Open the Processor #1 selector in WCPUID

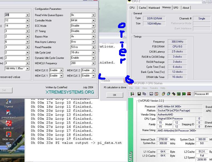click(203, 94)
